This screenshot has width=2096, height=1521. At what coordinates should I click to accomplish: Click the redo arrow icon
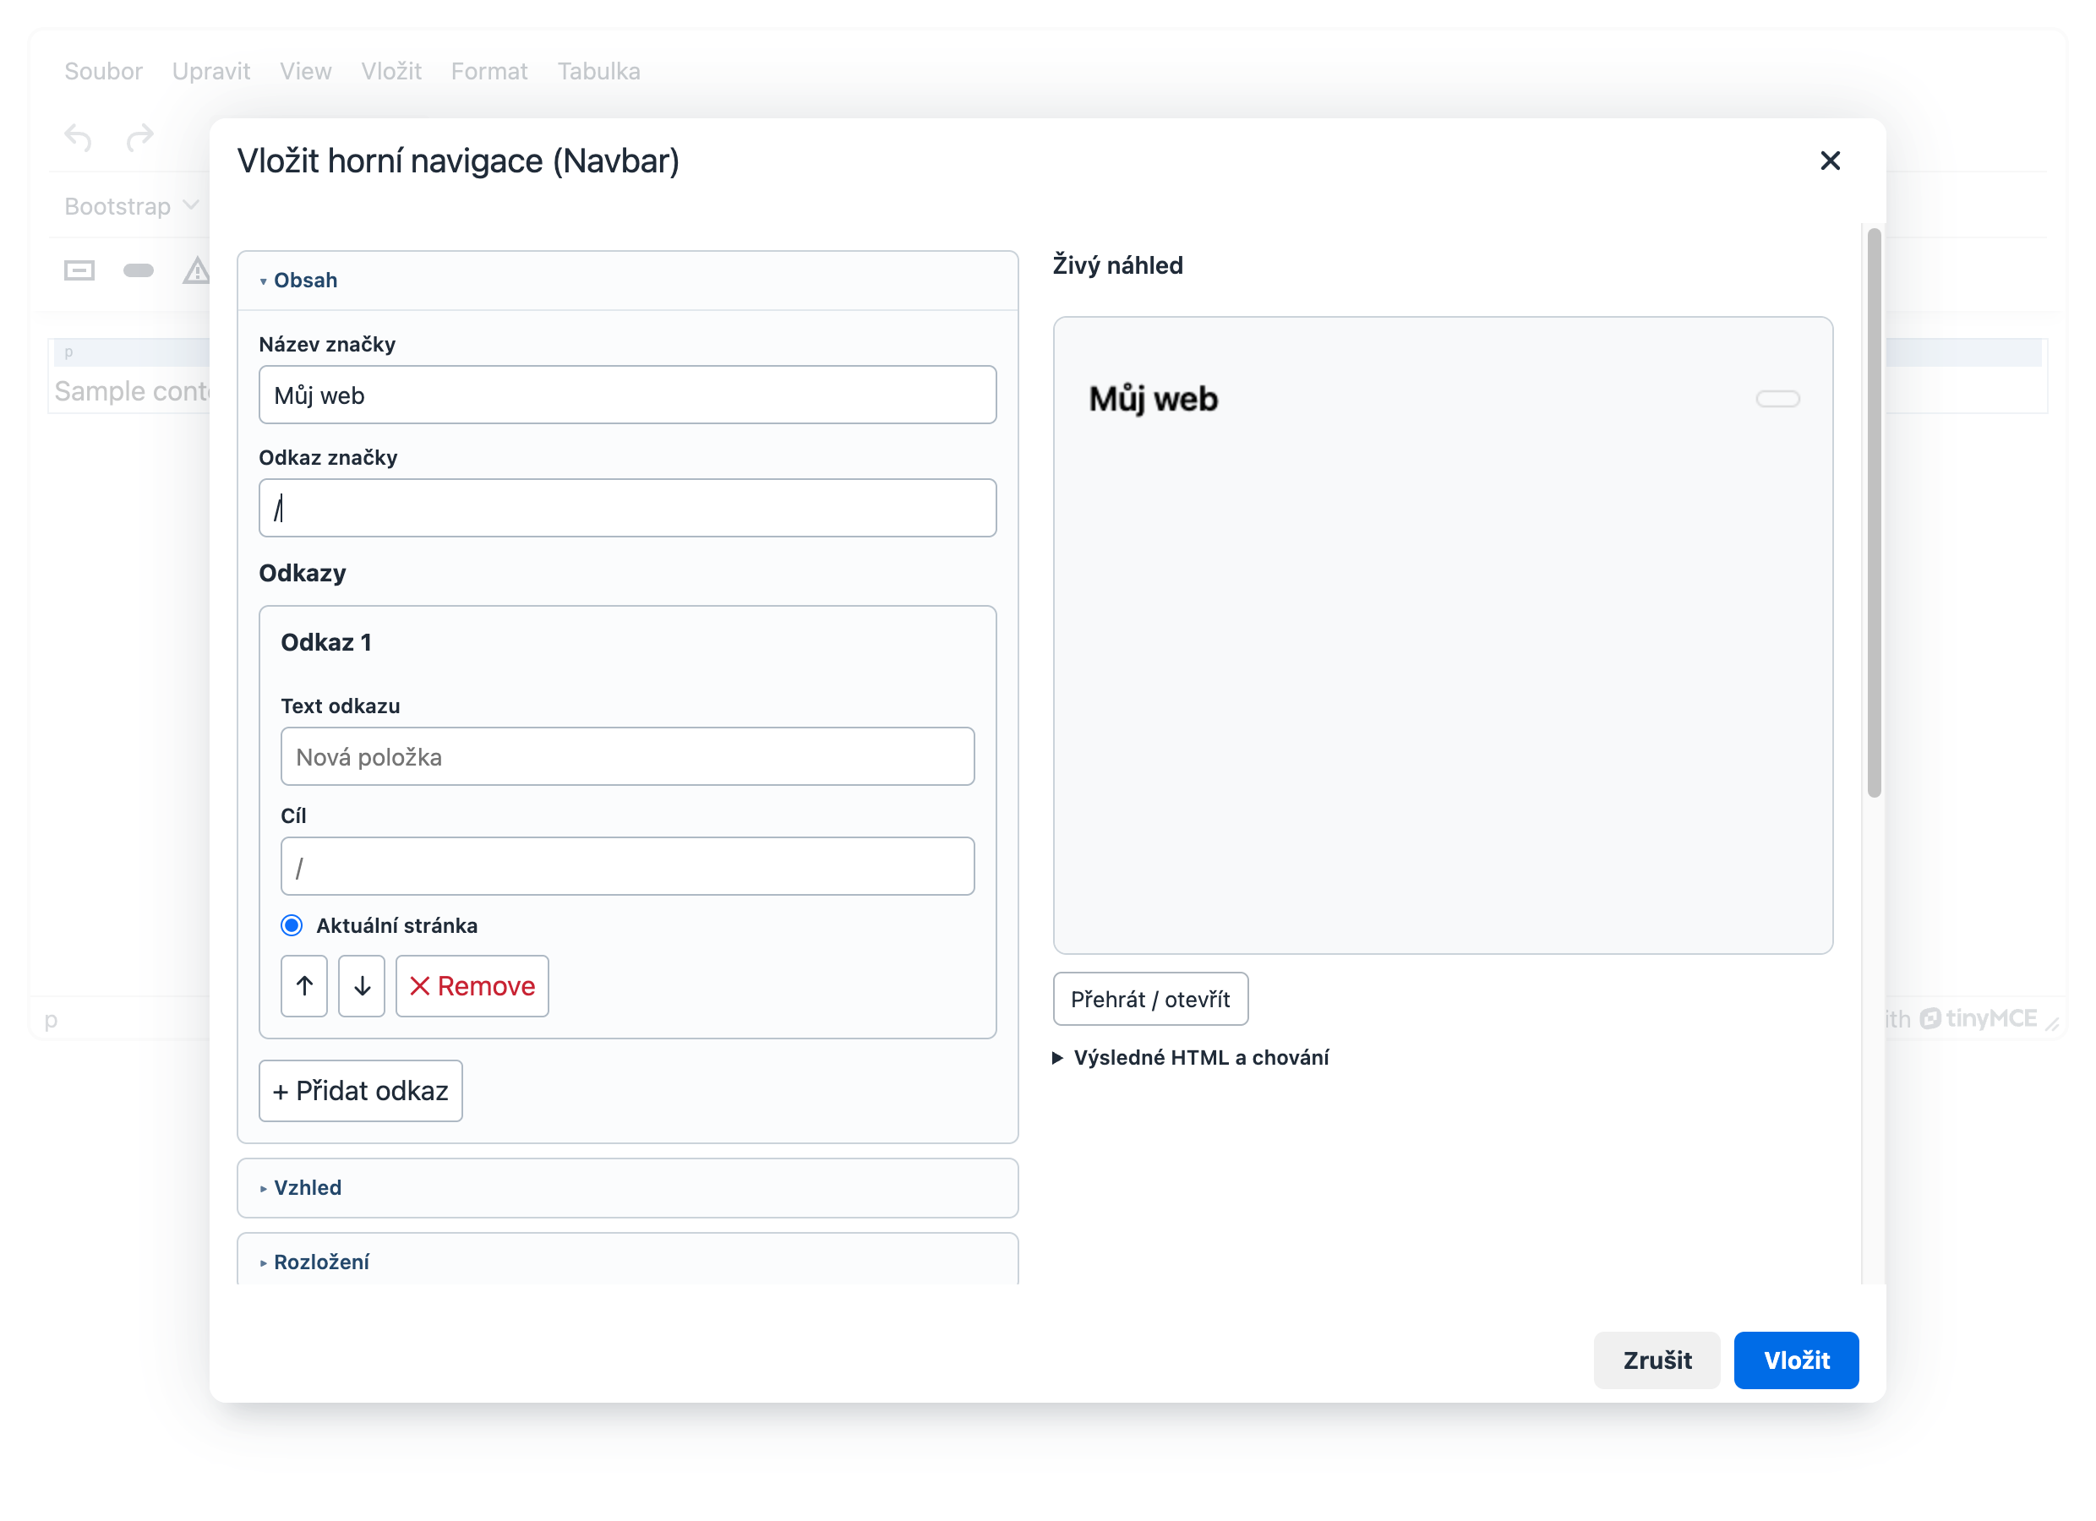pyautogui.click(x=139, y=139)
